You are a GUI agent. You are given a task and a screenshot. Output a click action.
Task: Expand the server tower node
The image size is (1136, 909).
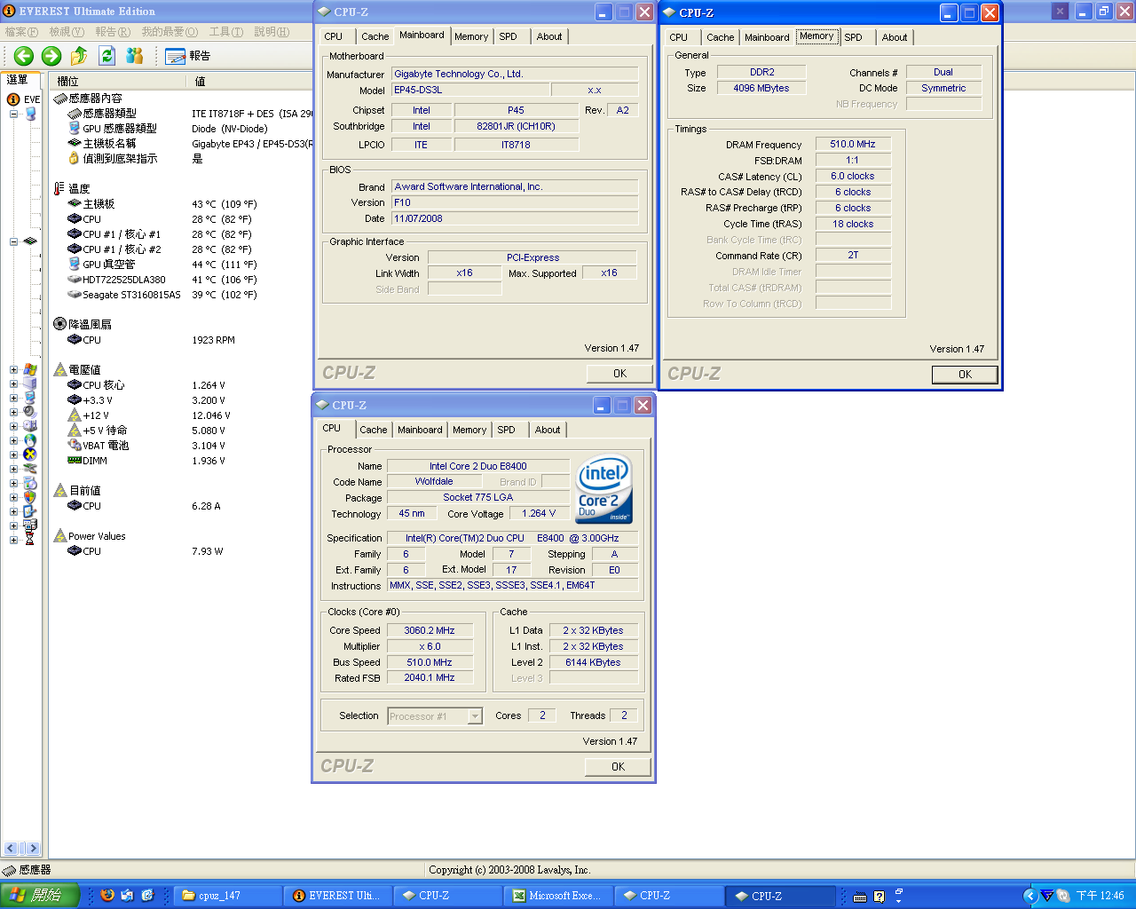(13, 383)
